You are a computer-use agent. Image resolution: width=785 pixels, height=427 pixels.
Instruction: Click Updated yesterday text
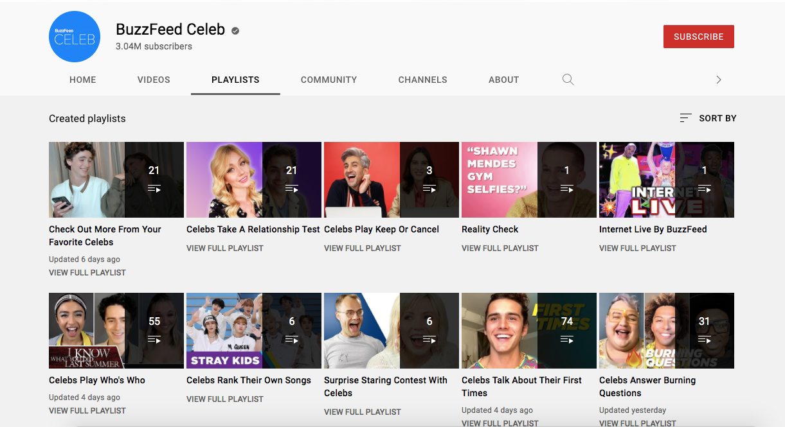coord(633,410)
